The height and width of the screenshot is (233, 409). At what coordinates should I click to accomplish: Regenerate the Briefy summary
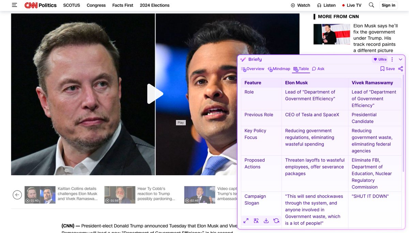[x=276, y=221]
